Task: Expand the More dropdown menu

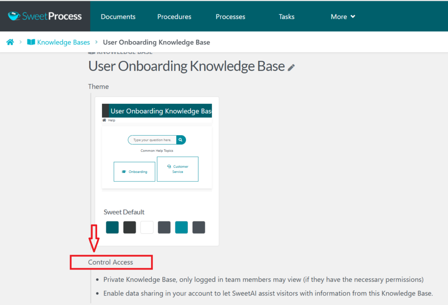Action: click(343, 17)
